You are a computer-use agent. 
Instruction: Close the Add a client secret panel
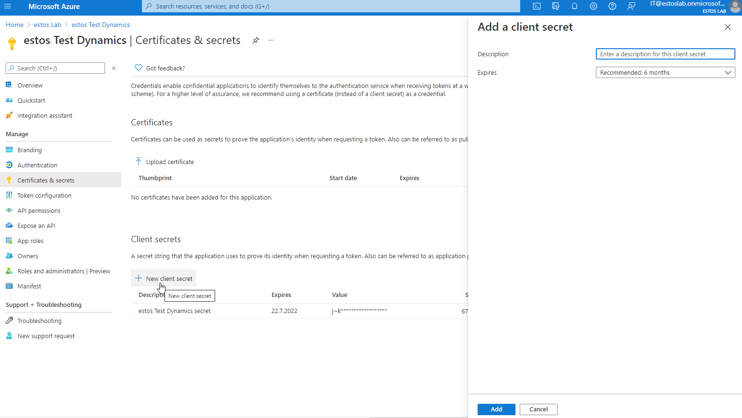point(727,27)
